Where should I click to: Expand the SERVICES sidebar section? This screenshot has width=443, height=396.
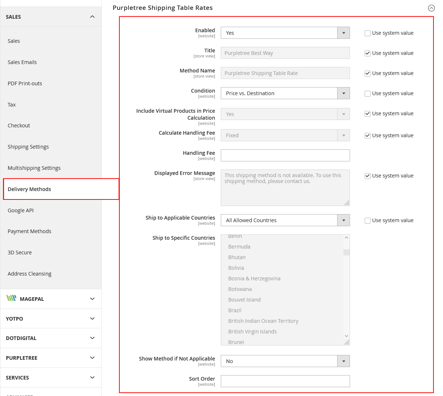(x=92, y=377)
